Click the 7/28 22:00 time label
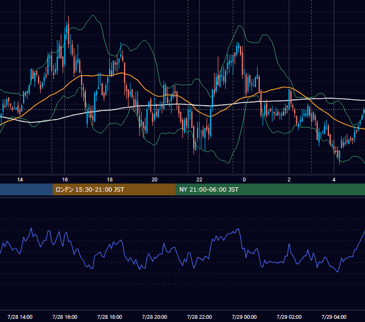Viewport: 365px width, 322px height. click(200, 317)
